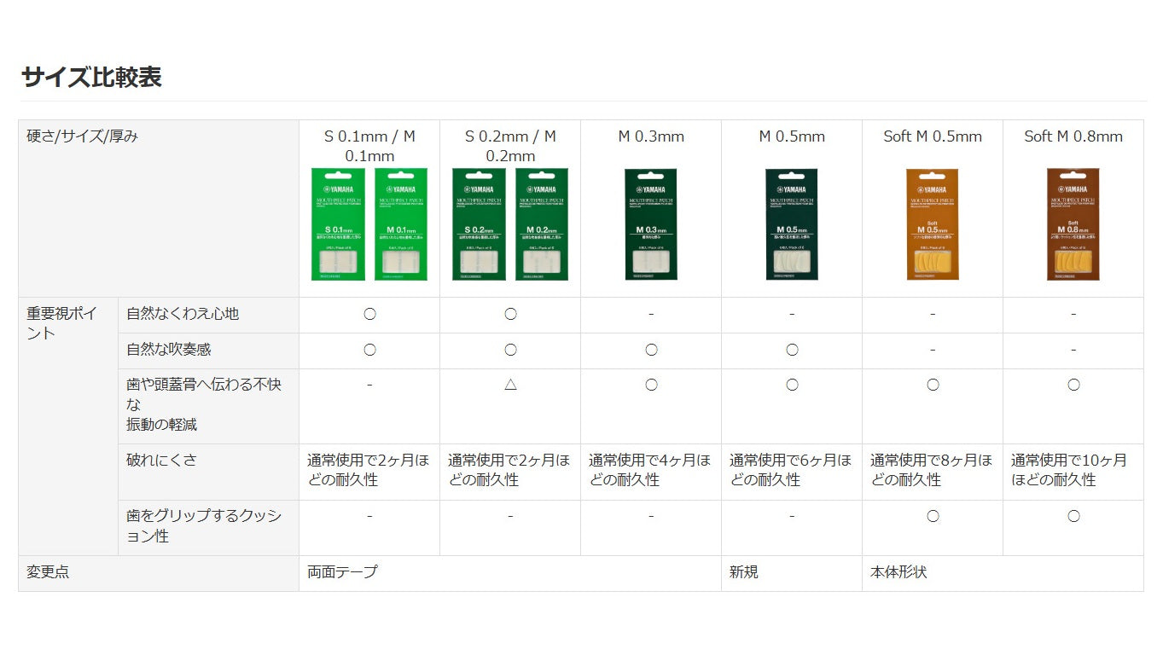
Task: Click the サイズ比較表 page heading
Action: (91, 78)
